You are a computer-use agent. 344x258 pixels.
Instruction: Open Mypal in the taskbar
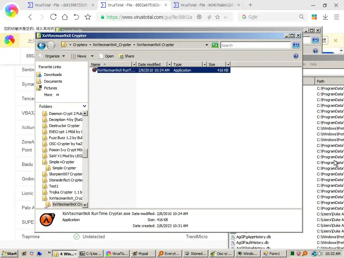(142, 254)
